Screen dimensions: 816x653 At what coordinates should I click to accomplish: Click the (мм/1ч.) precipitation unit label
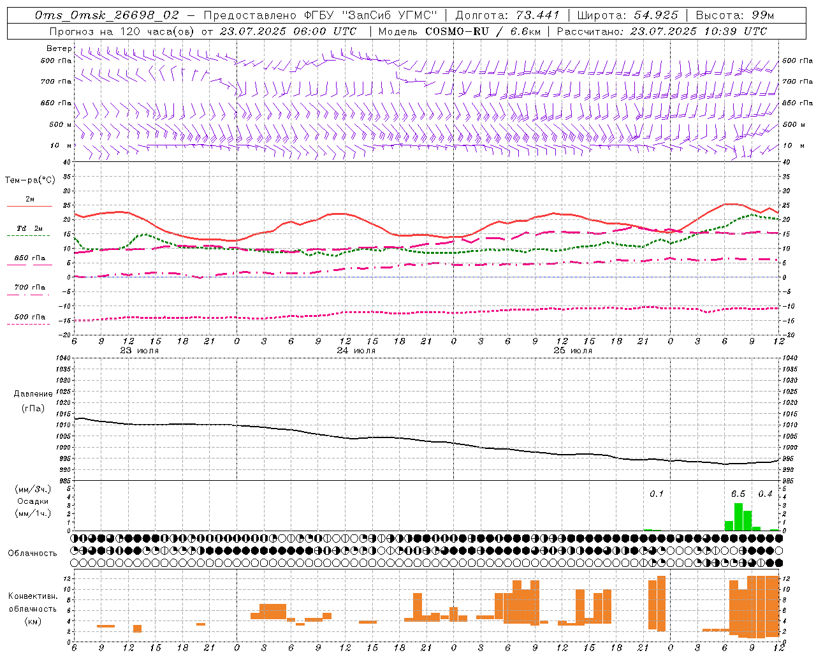[33, 513]
